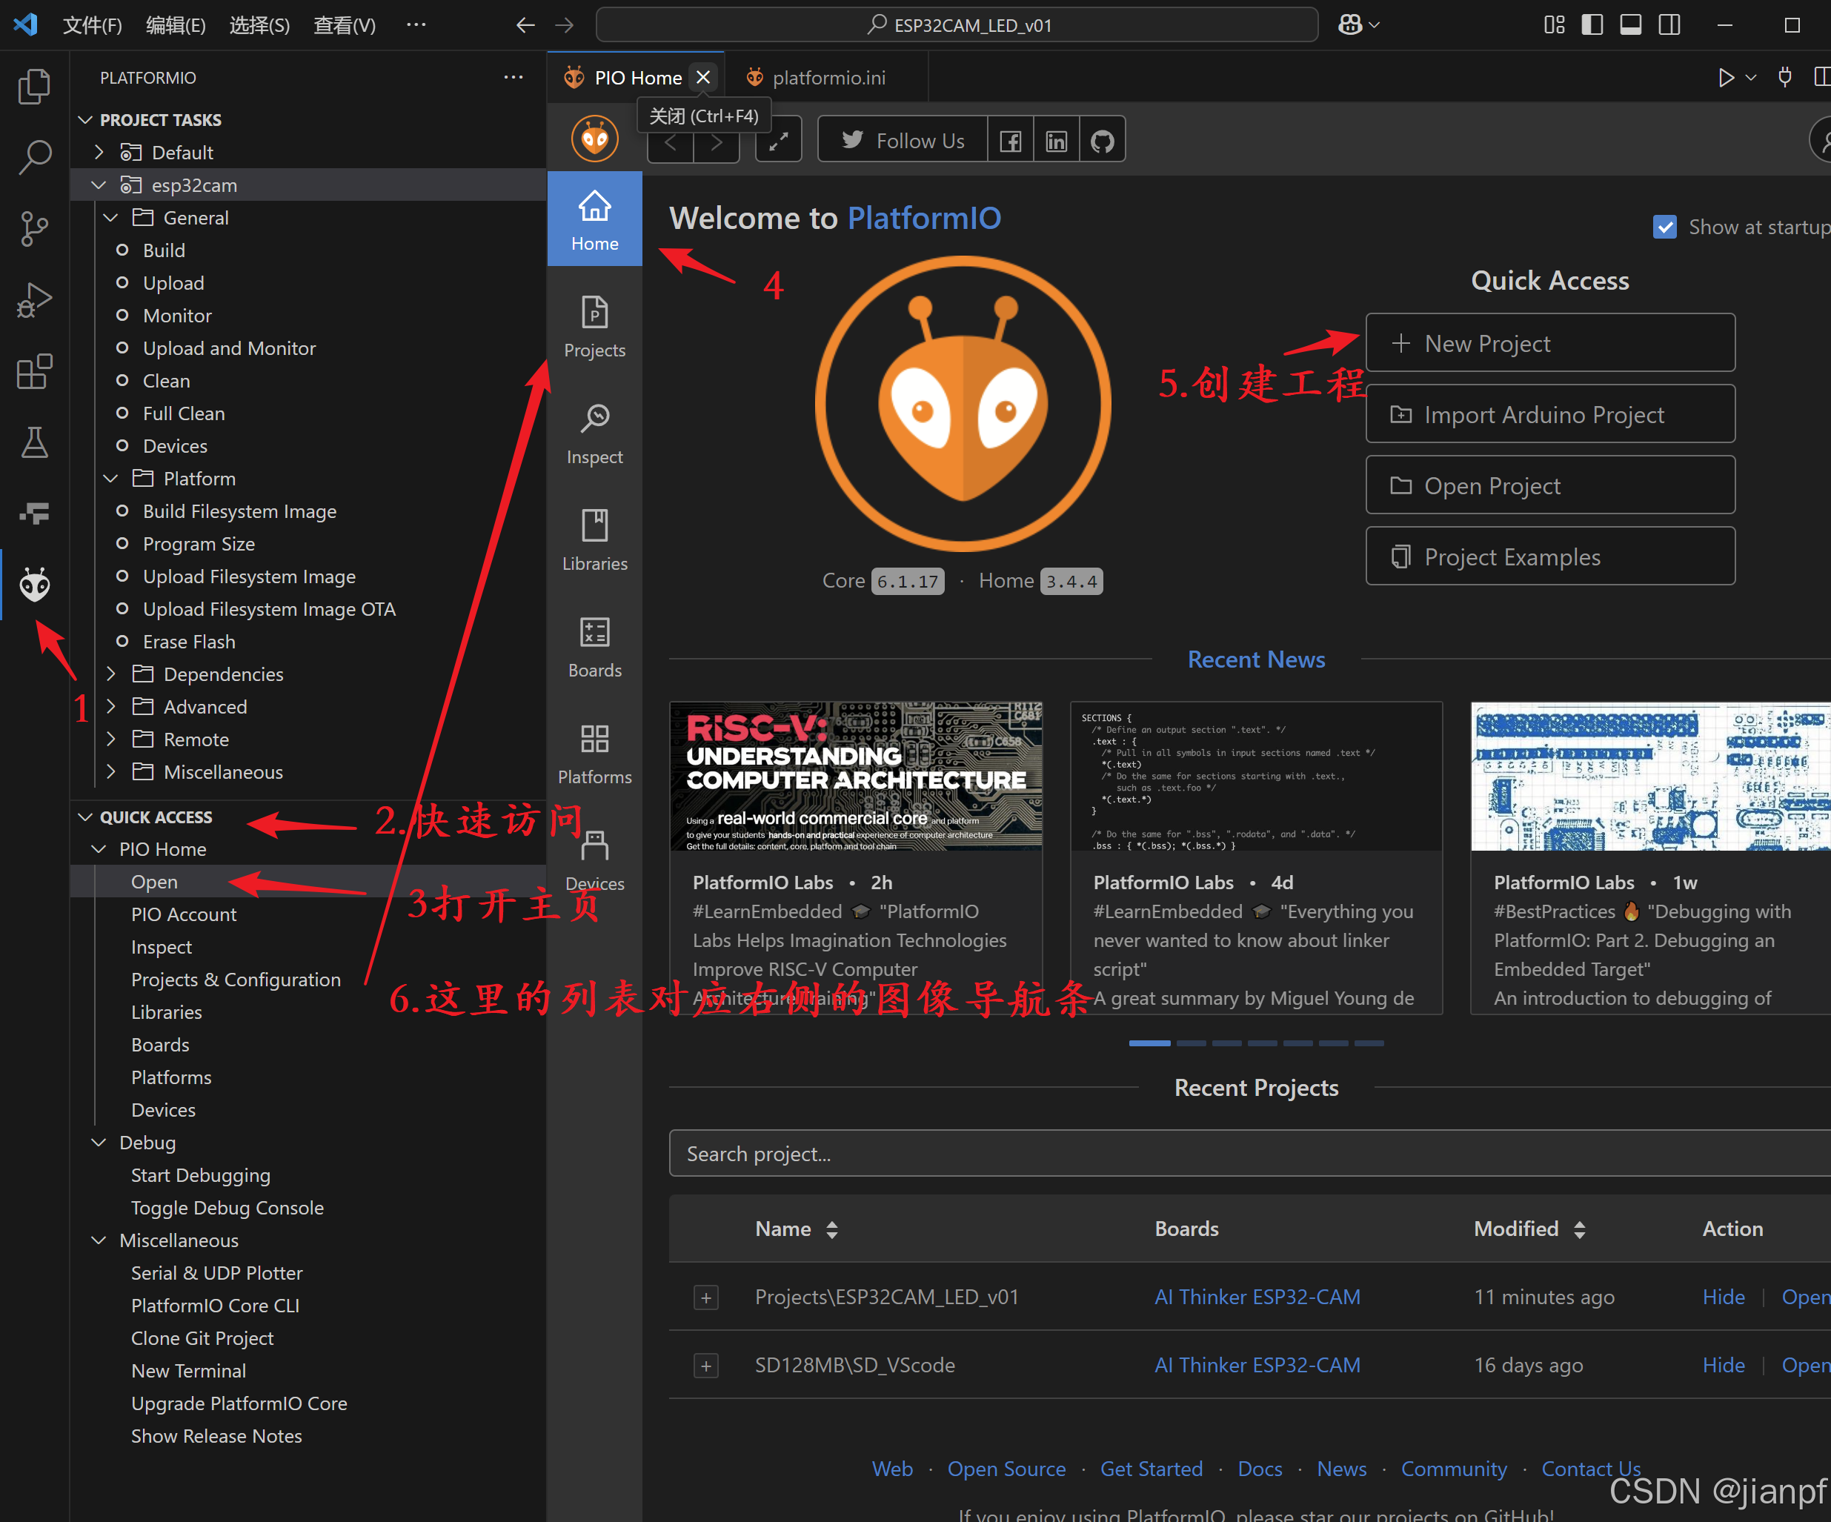Open Projects in PIO Home sidebar
The height and width of the screenshot is (1522, 1831).
coord(594,327)
